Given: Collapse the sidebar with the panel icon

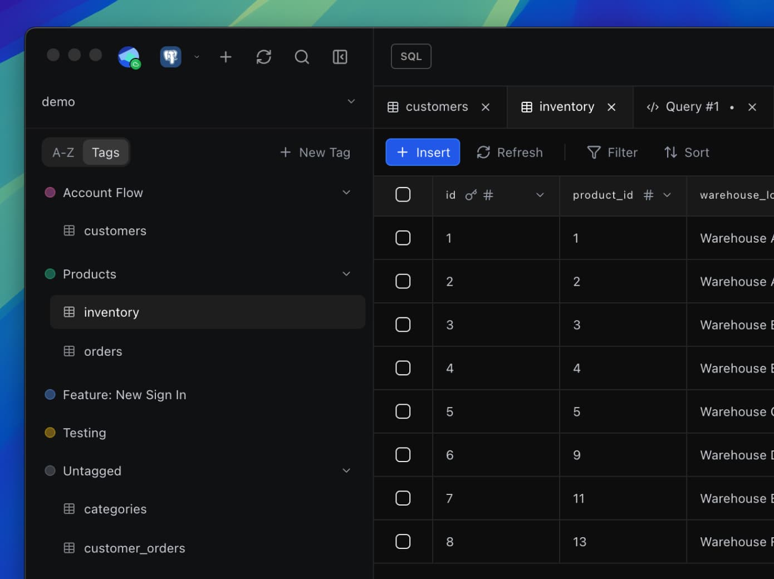Looking at the screenshot, I should click(x=340, y=57).
